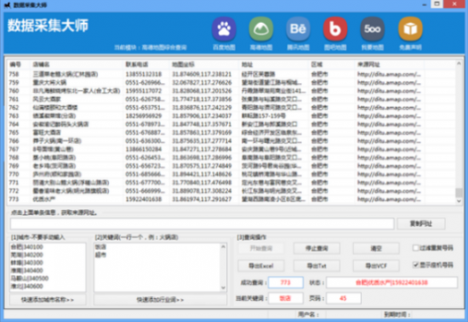Export results with 导出Txt button
468x322 pixels.
(317, 266)
